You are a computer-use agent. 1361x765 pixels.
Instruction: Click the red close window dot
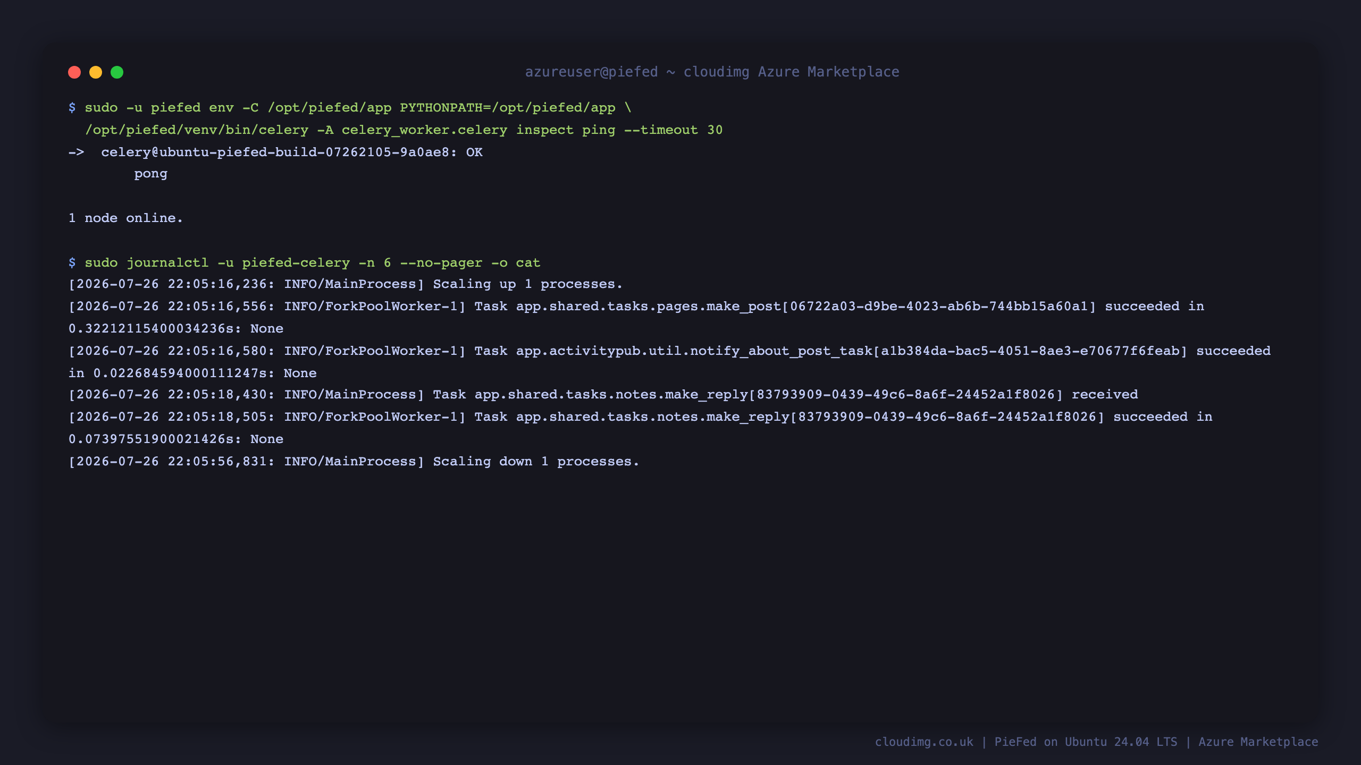[74, 72]
